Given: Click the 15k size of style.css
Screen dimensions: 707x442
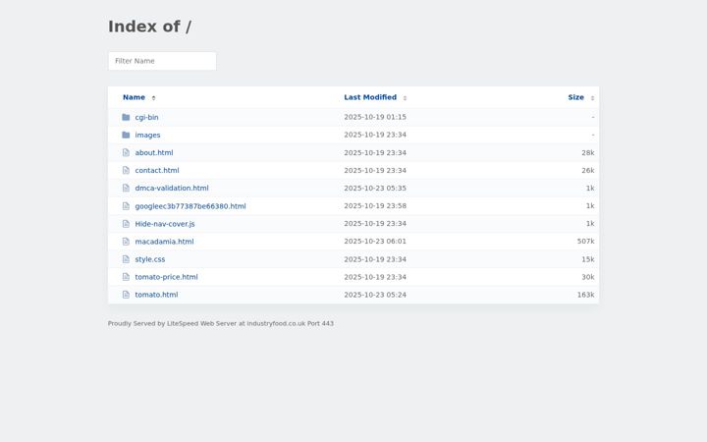Looking at the screenshot, I should (x=587, y=259).
